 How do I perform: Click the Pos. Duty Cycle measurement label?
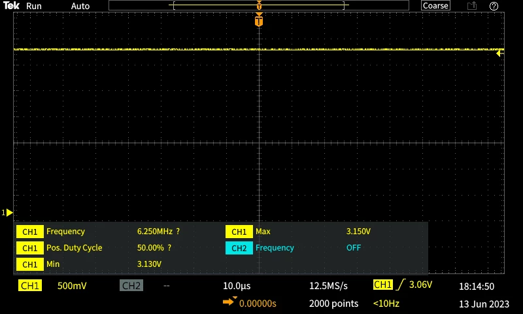(74, 247)
